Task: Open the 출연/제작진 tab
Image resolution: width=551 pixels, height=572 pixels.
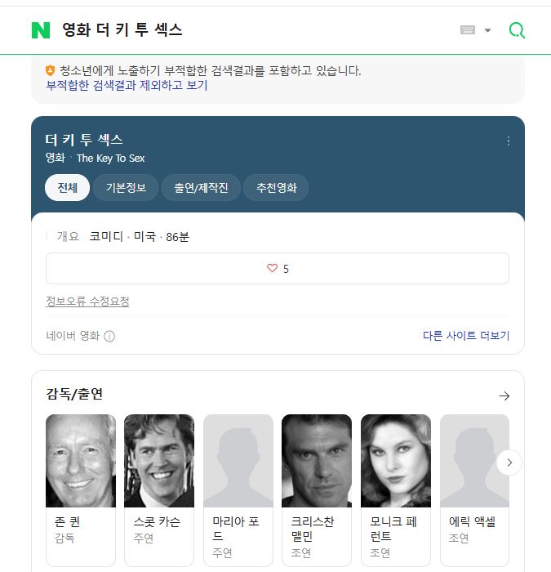Action: click(201, 188)
